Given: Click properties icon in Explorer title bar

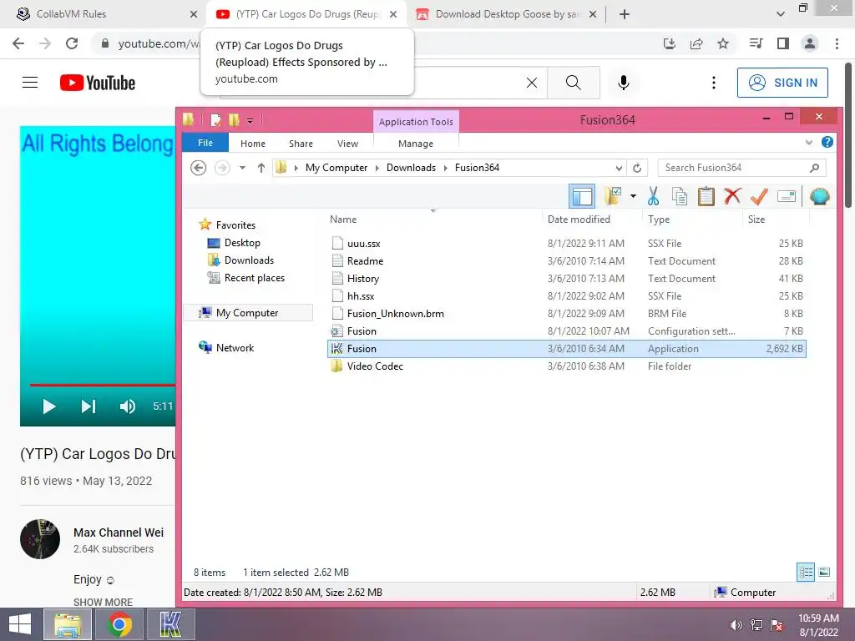Looking at the screenshot, I should tap(216, 120).
